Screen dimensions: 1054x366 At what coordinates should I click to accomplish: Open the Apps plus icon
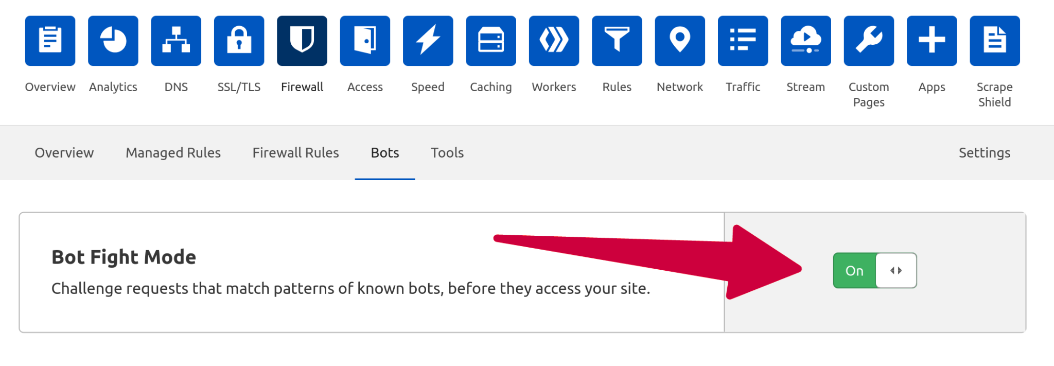pos(932,41)
